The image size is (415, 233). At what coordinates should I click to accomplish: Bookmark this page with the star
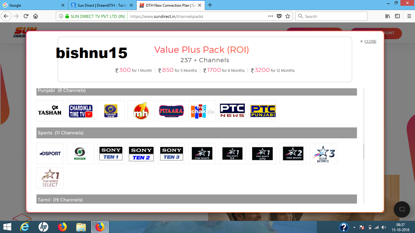[288, 16]
